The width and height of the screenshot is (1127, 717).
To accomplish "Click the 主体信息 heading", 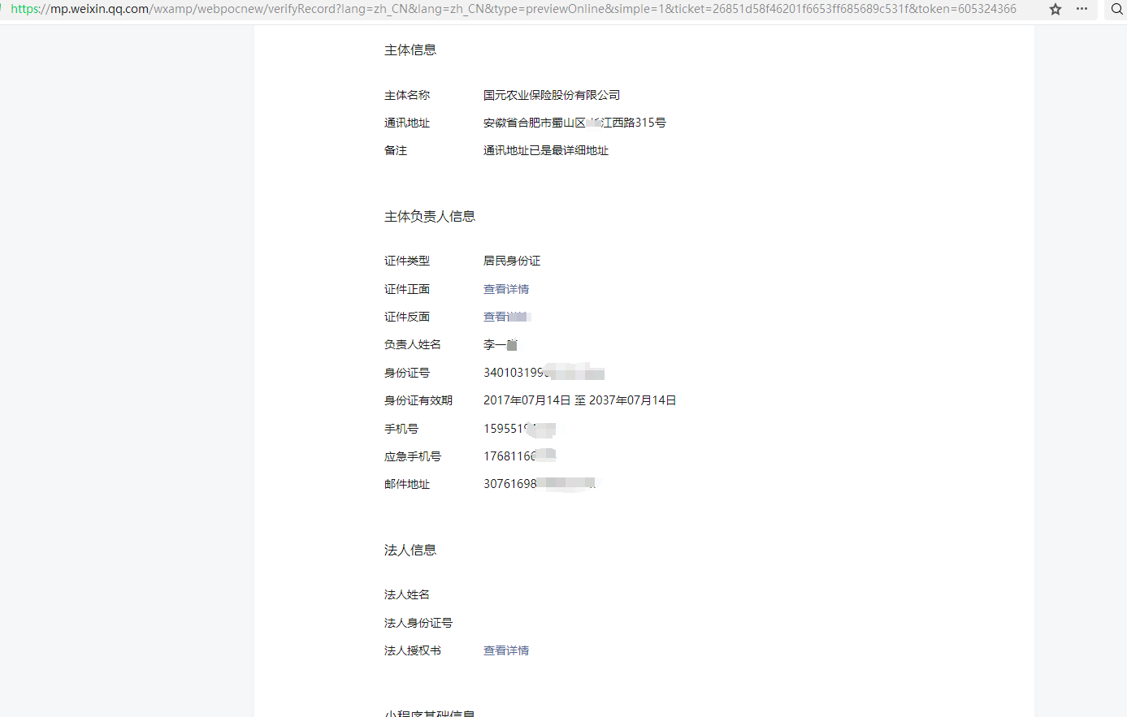I will coord(410,50).
